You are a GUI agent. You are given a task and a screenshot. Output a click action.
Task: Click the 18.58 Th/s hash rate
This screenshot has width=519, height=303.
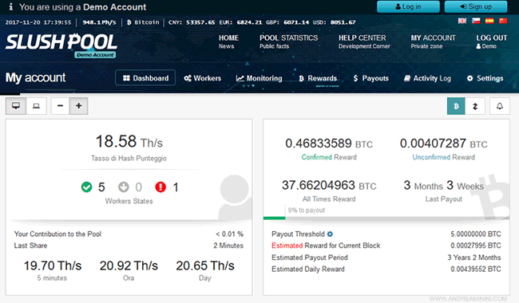click(x=129, y=141)
